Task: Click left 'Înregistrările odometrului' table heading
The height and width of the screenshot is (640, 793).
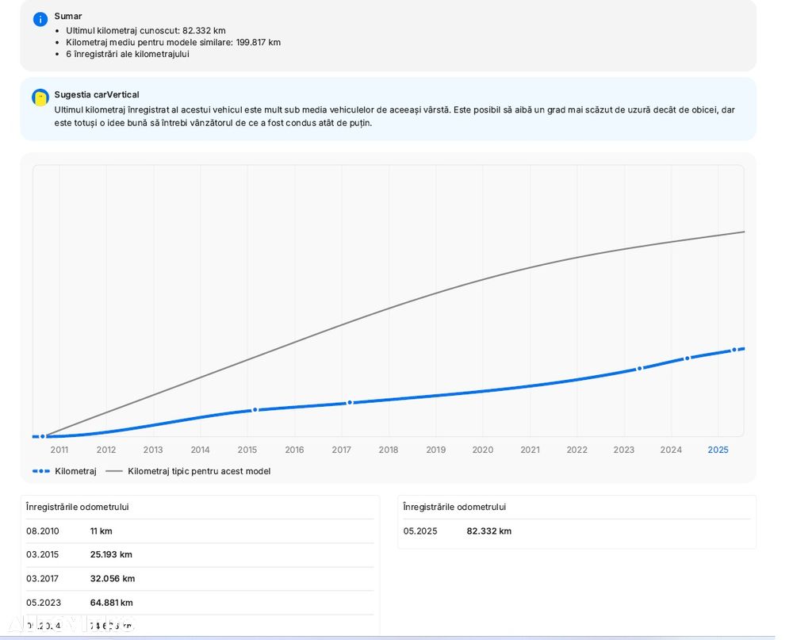Action: click(78, 507)
